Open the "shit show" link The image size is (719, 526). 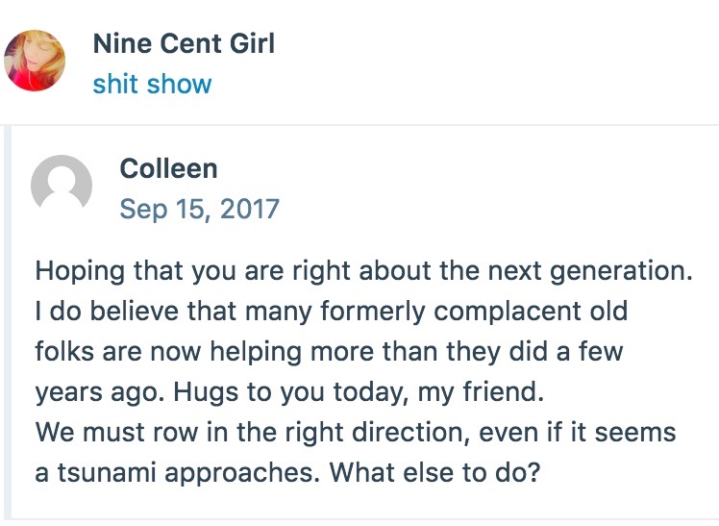tap(152, 84)
